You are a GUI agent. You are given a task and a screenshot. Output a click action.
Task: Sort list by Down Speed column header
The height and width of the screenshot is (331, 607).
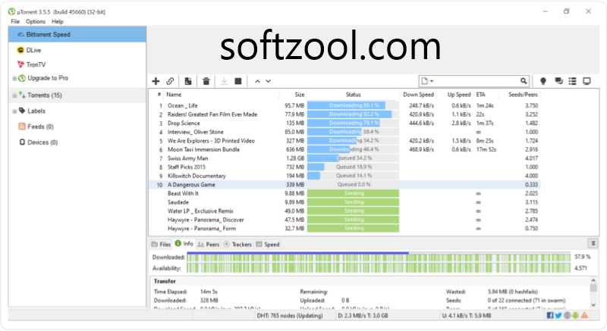pyautogui.click(x=418, y=94)
